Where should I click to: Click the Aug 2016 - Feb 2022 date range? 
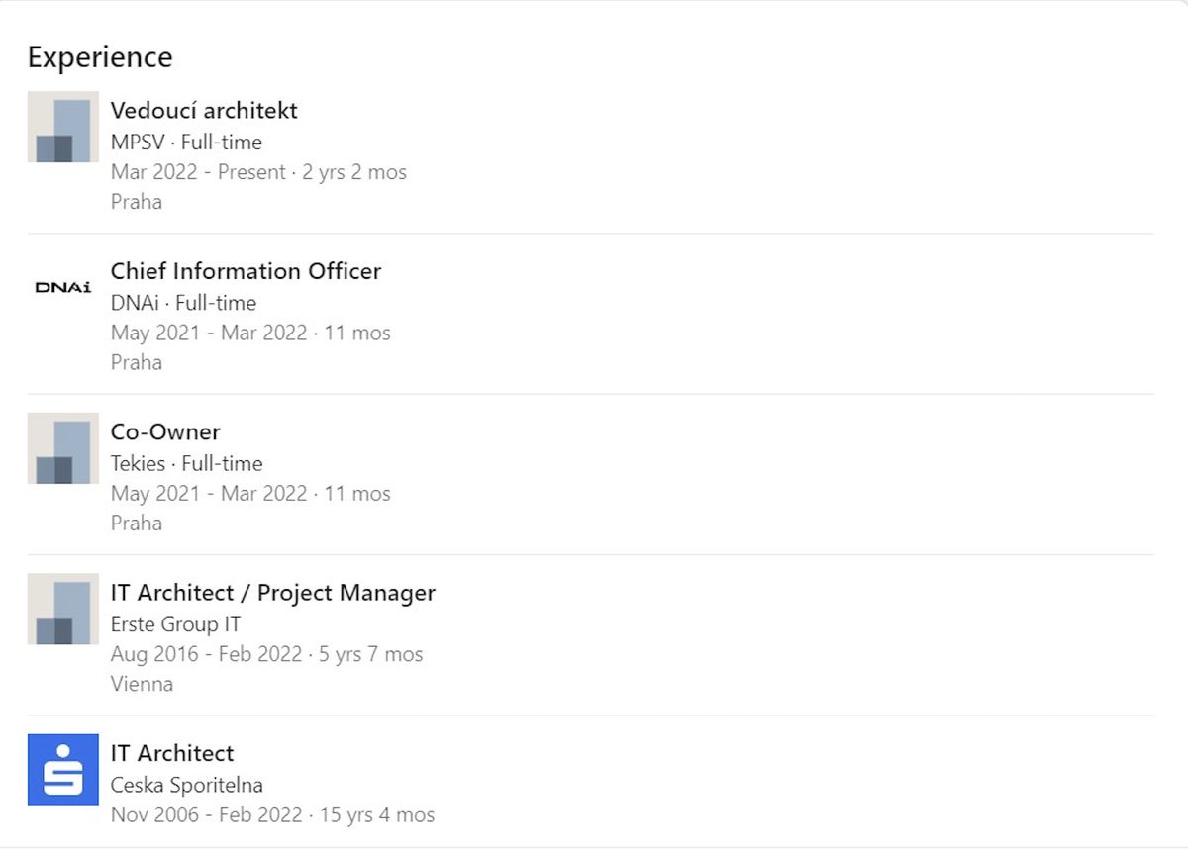tap(206, 654)
